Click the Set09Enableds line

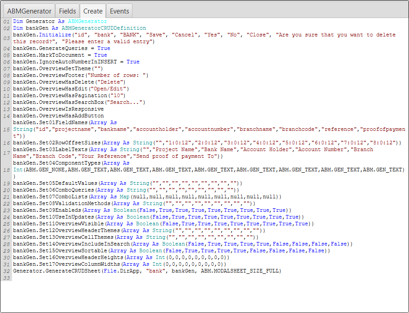click(x=152, y=210)
